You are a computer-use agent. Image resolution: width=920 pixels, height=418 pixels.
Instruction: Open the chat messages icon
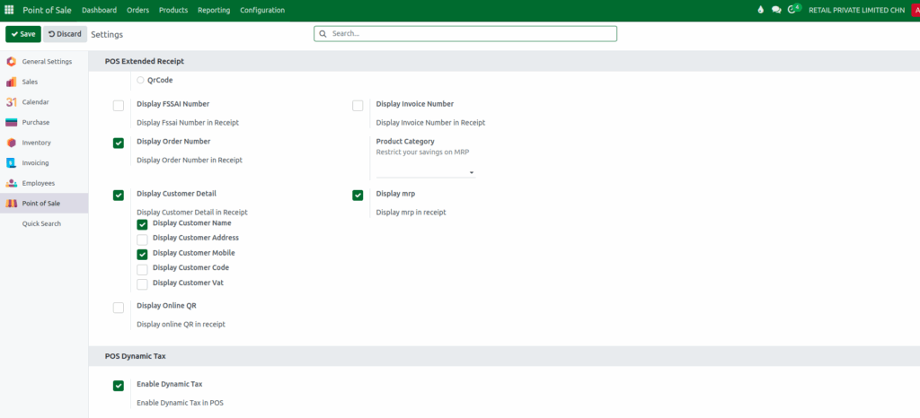pyautogui.click(x=776, y=10)
